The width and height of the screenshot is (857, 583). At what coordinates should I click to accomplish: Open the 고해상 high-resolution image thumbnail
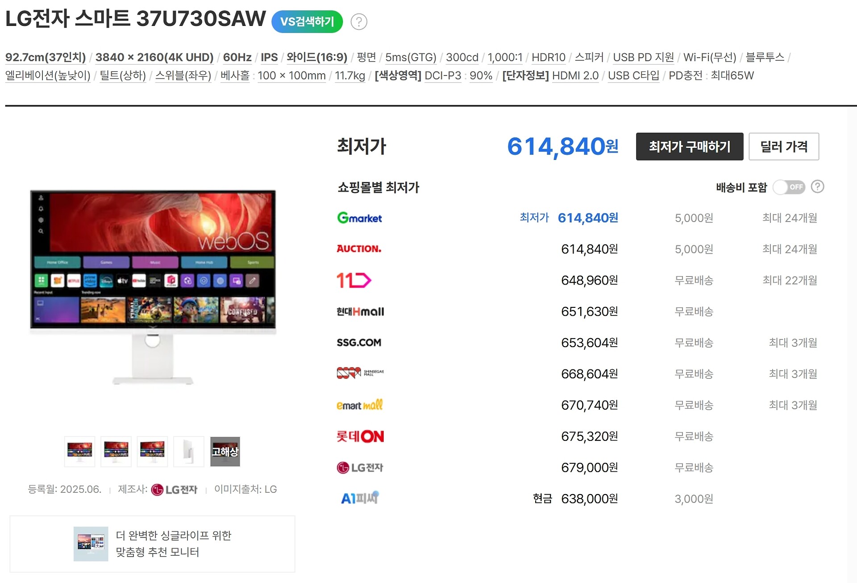pos(225,452)
